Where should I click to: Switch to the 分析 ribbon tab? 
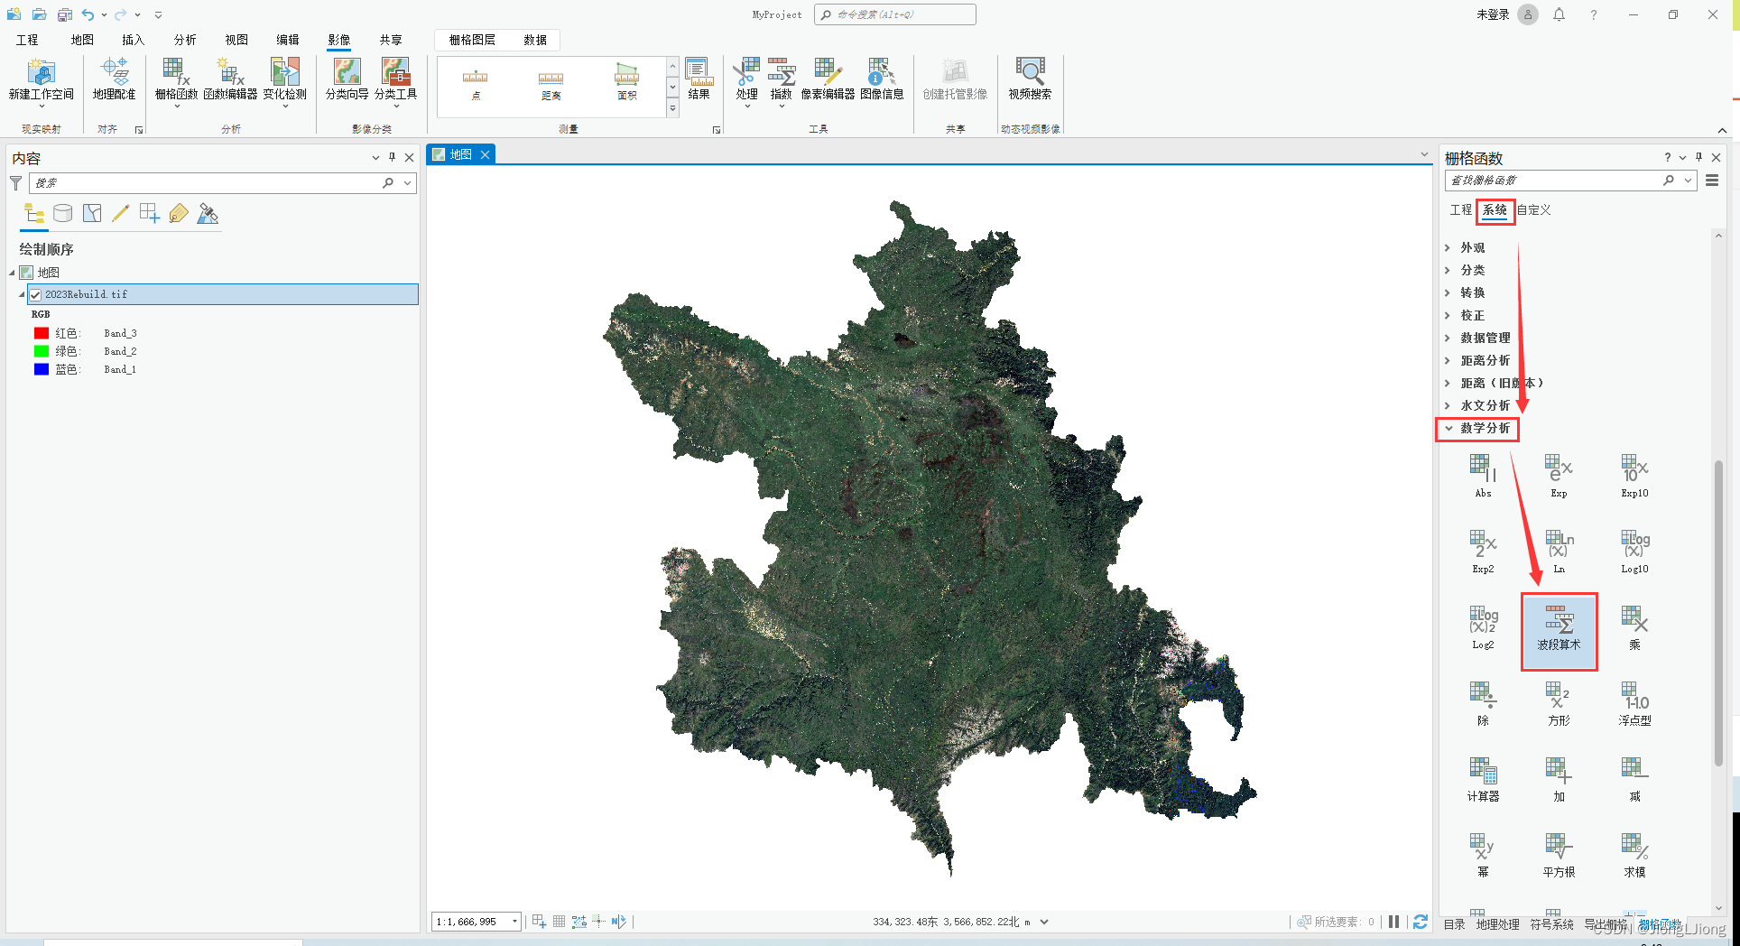pos(185,40)
